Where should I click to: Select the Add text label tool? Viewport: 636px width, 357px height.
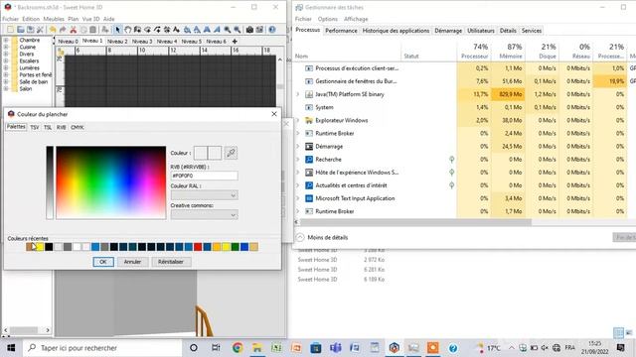(177, 30)
